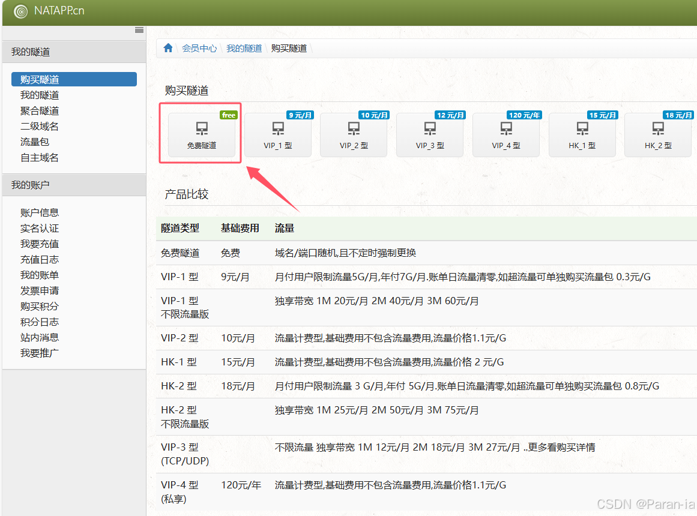Click the 120 元/年 price badge

pos(525,115)
